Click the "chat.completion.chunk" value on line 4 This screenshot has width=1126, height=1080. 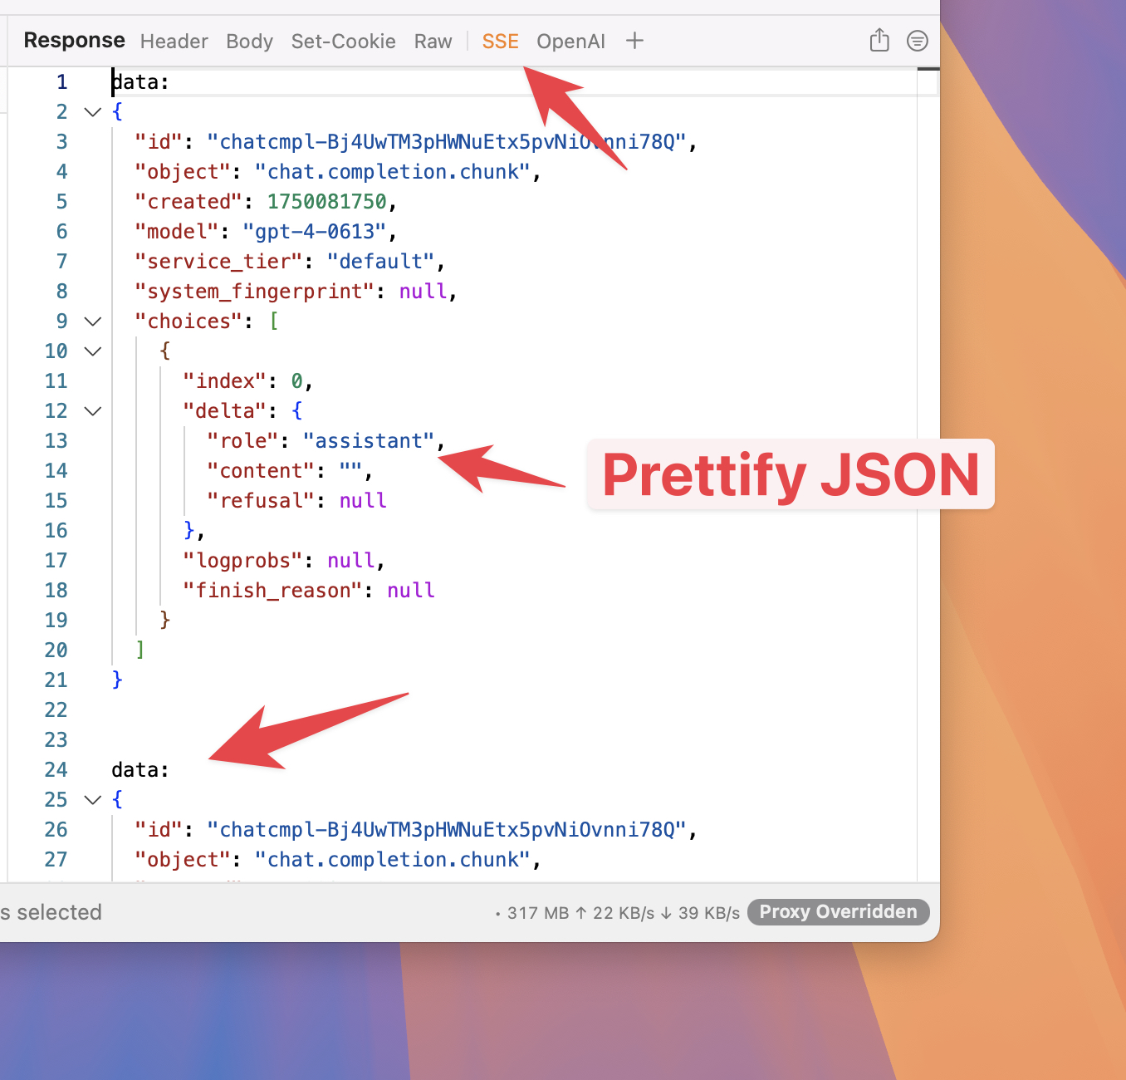(x=392, y=172)
